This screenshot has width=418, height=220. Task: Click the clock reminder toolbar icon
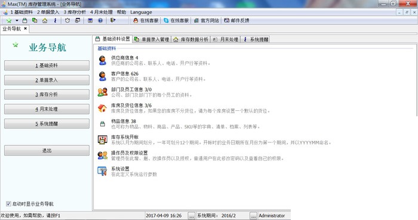(x=67, y=20)
